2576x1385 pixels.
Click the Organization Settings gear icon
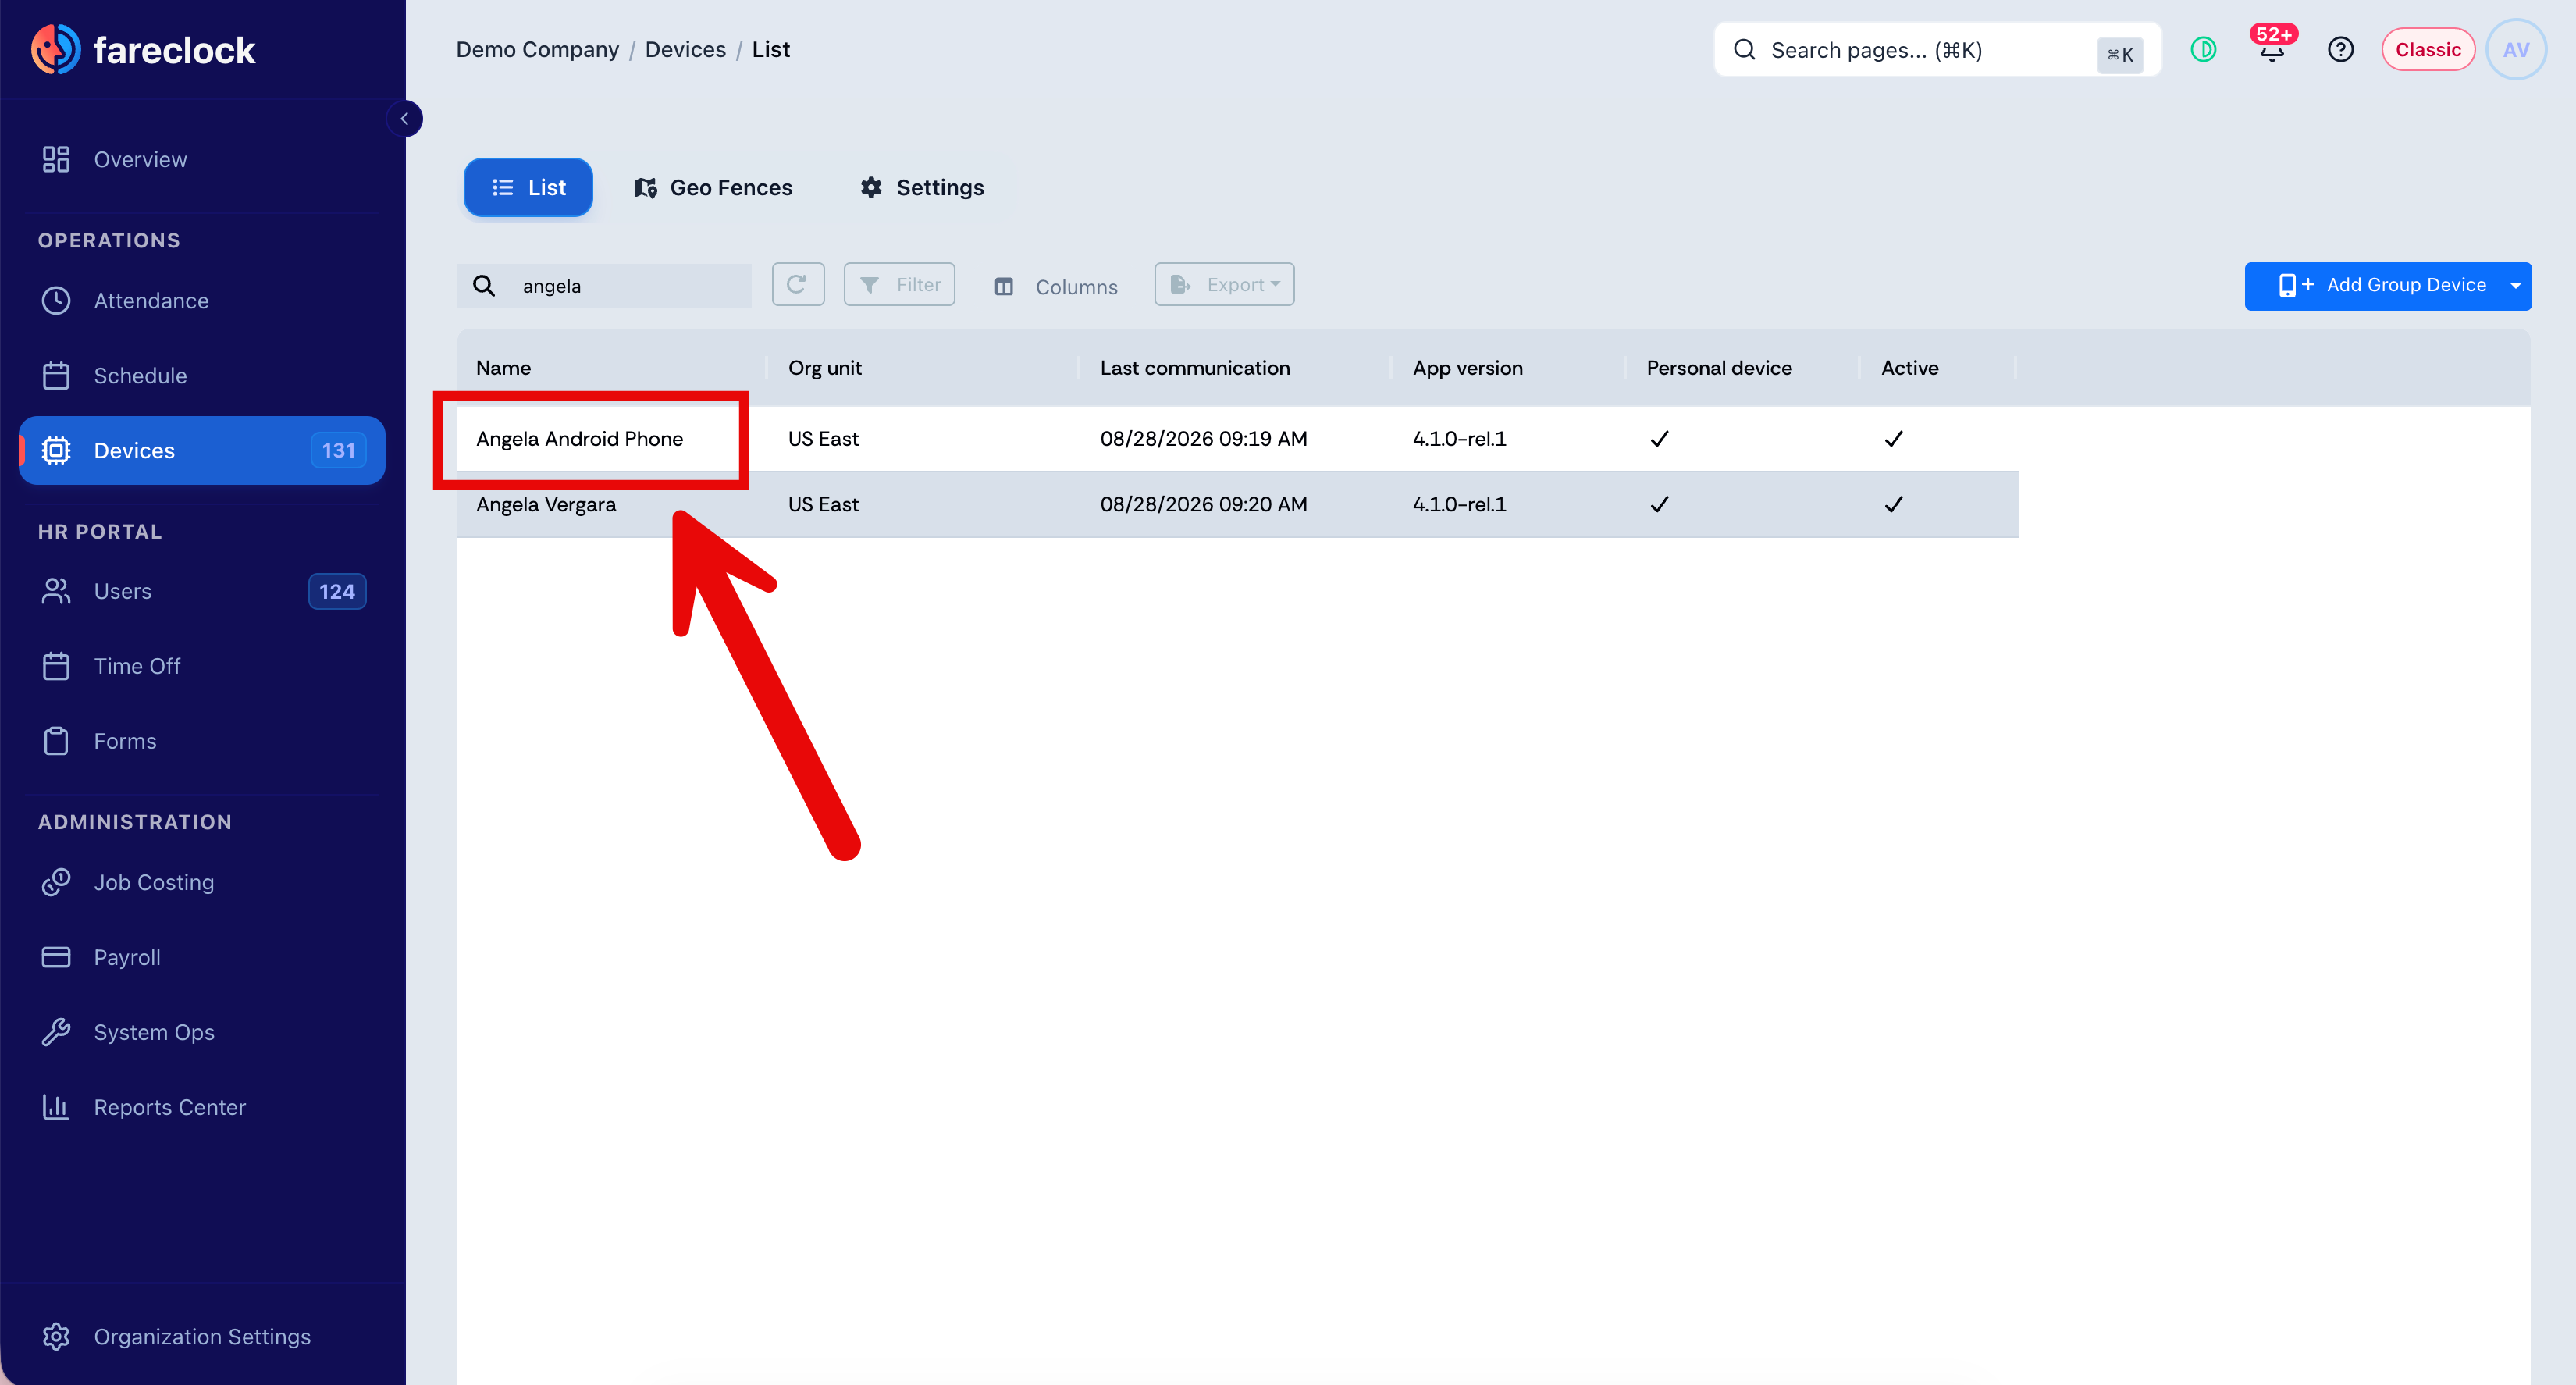point(56,1337)
